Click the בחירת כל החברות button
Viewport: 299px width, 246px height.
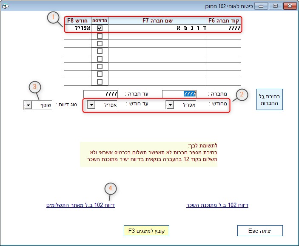(270, 99)
